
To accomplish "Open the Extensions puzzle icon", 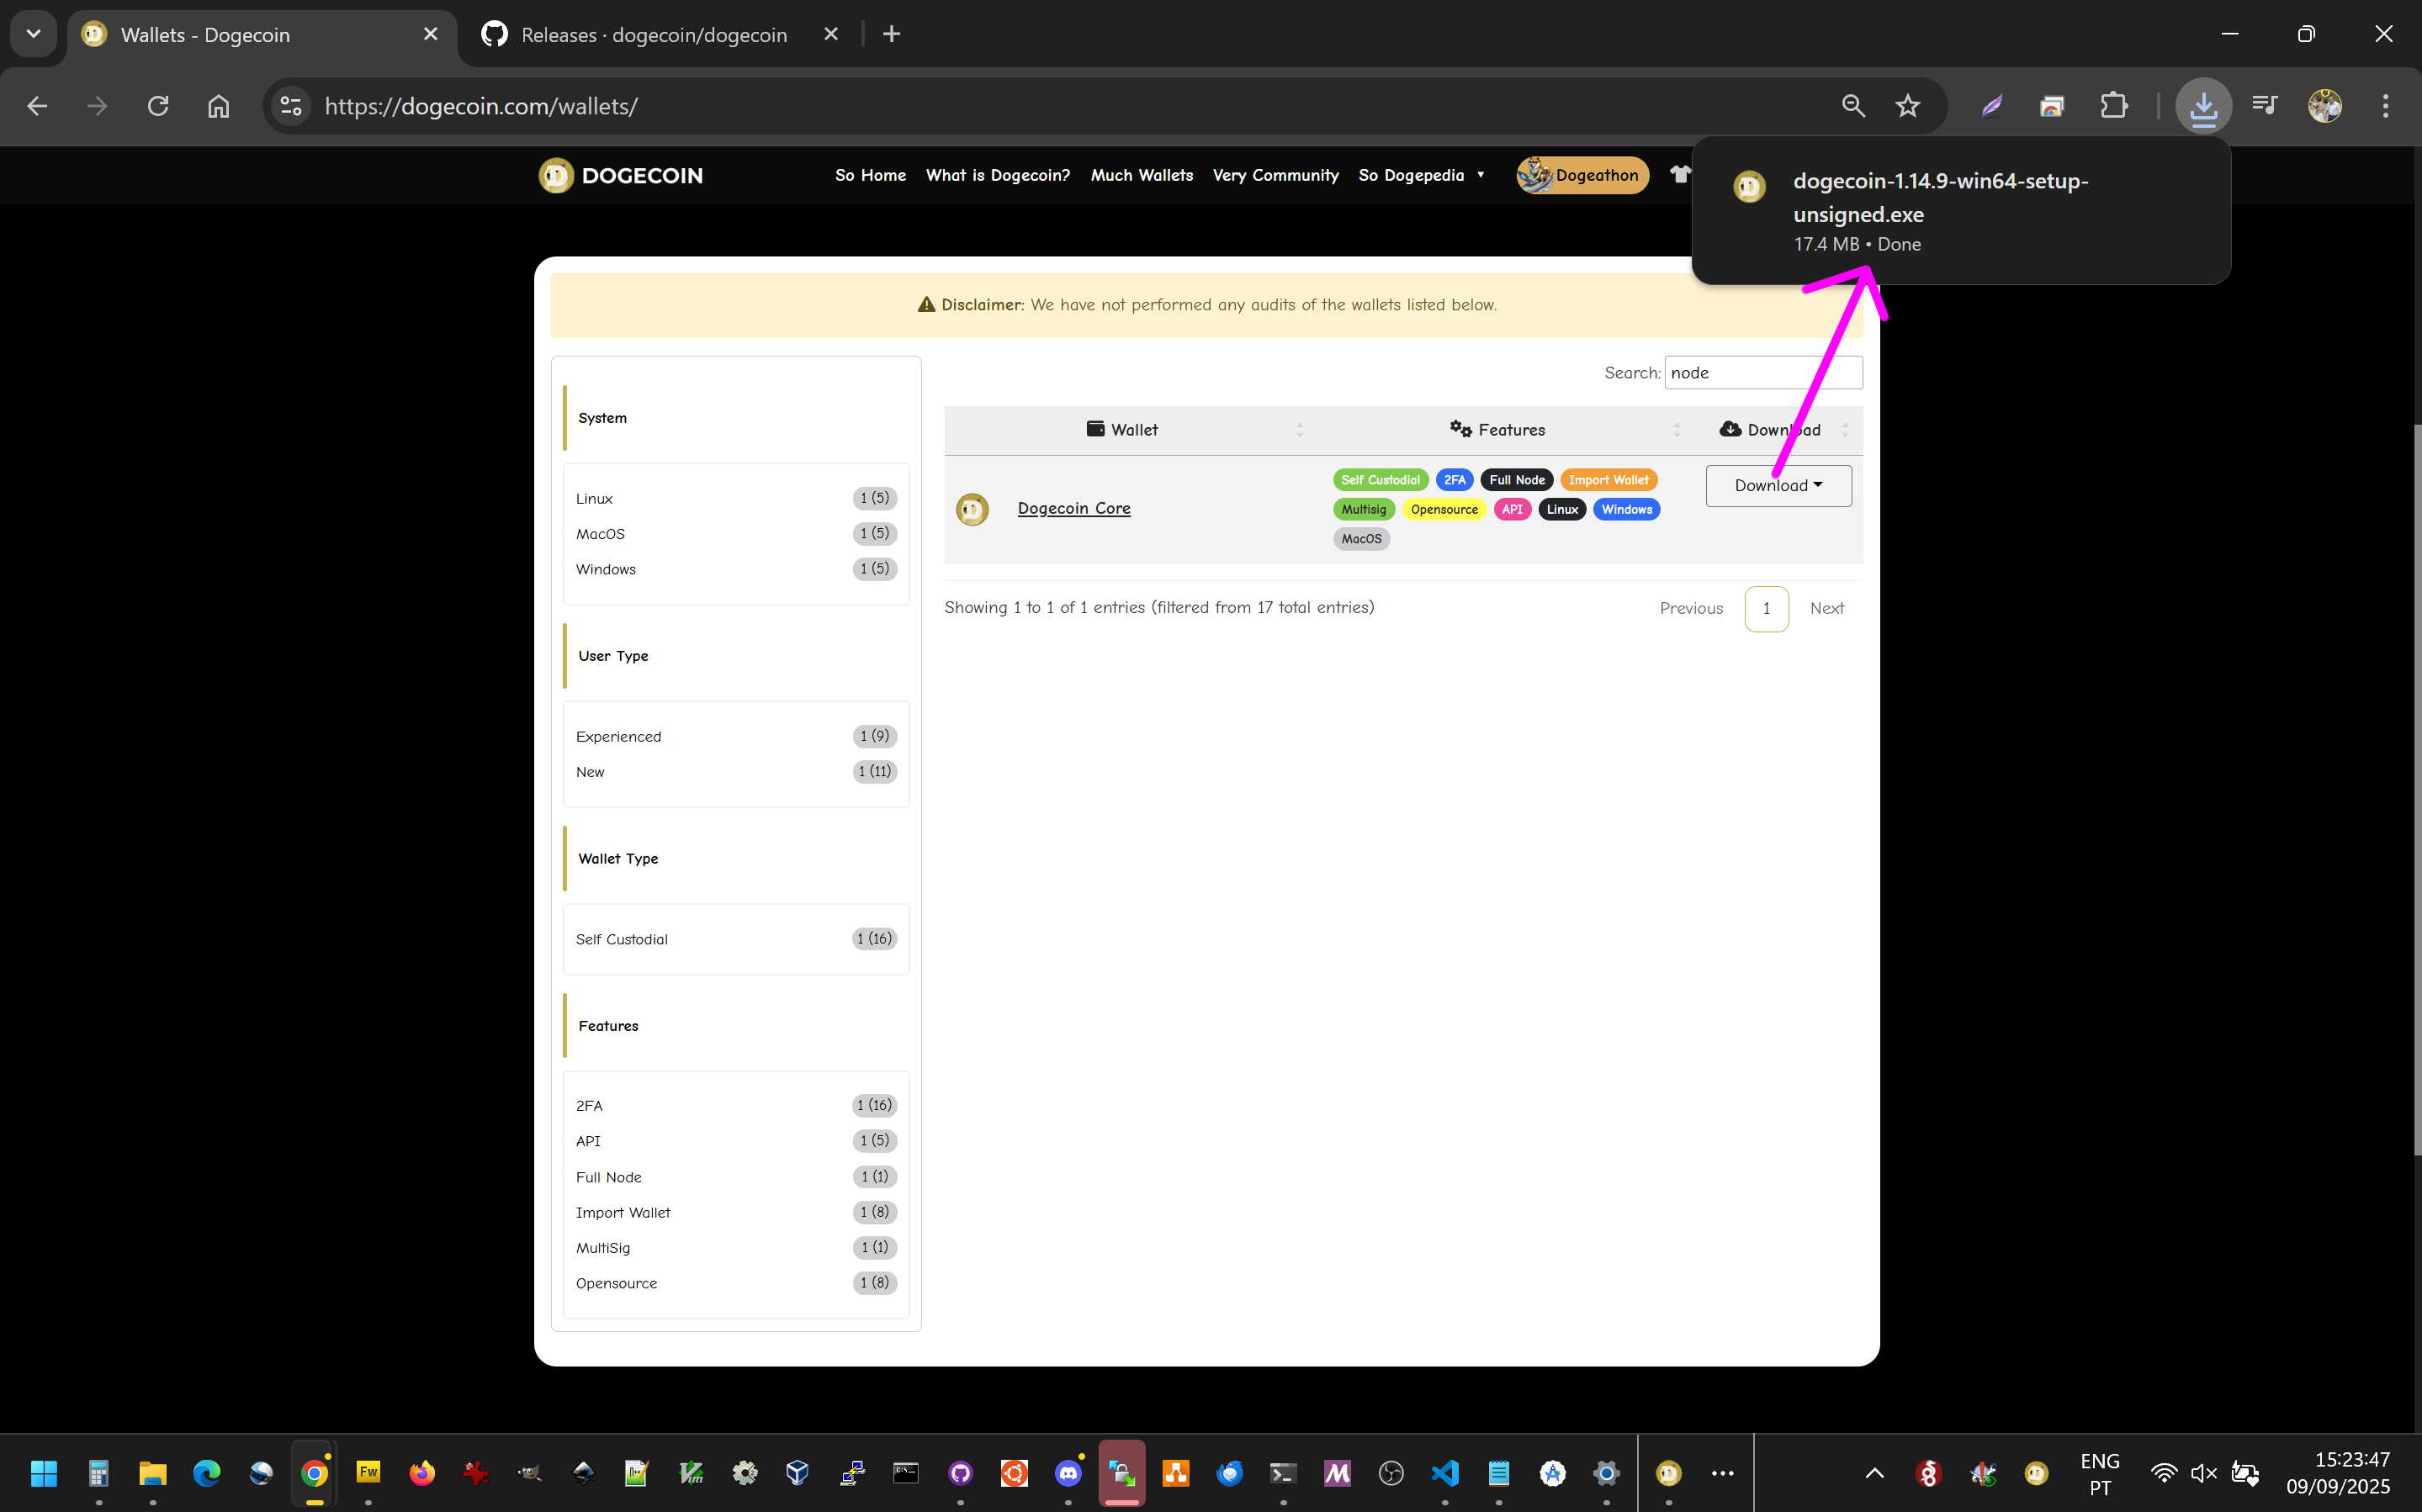I will tap(2113, 106).
